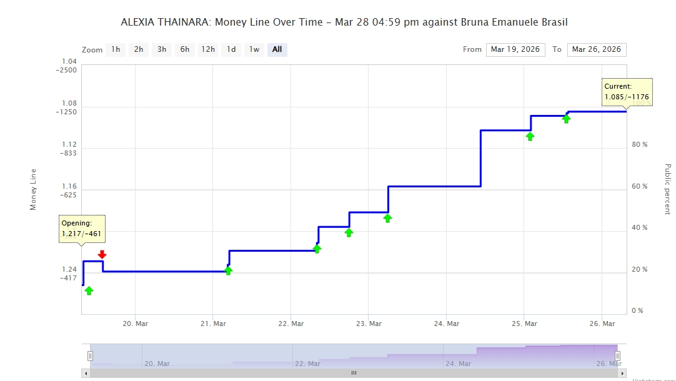Switch zoom to 1d
The image size is (676, 381).
pyautogui.click(x=231, y=49)
